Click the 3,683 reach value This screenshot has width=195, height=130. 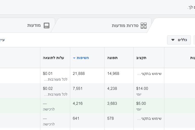[112, 103]
